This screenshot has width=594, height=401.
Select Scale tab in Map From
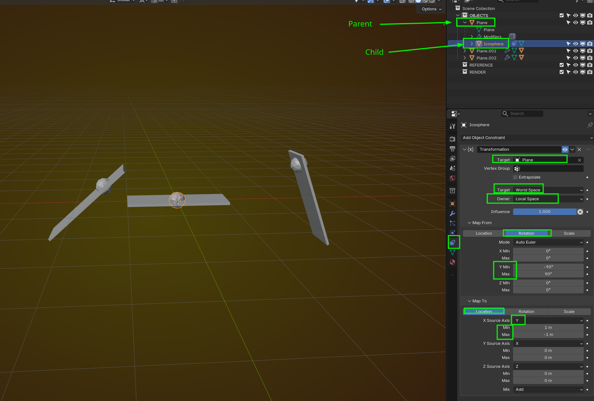(x=569, y=233)
